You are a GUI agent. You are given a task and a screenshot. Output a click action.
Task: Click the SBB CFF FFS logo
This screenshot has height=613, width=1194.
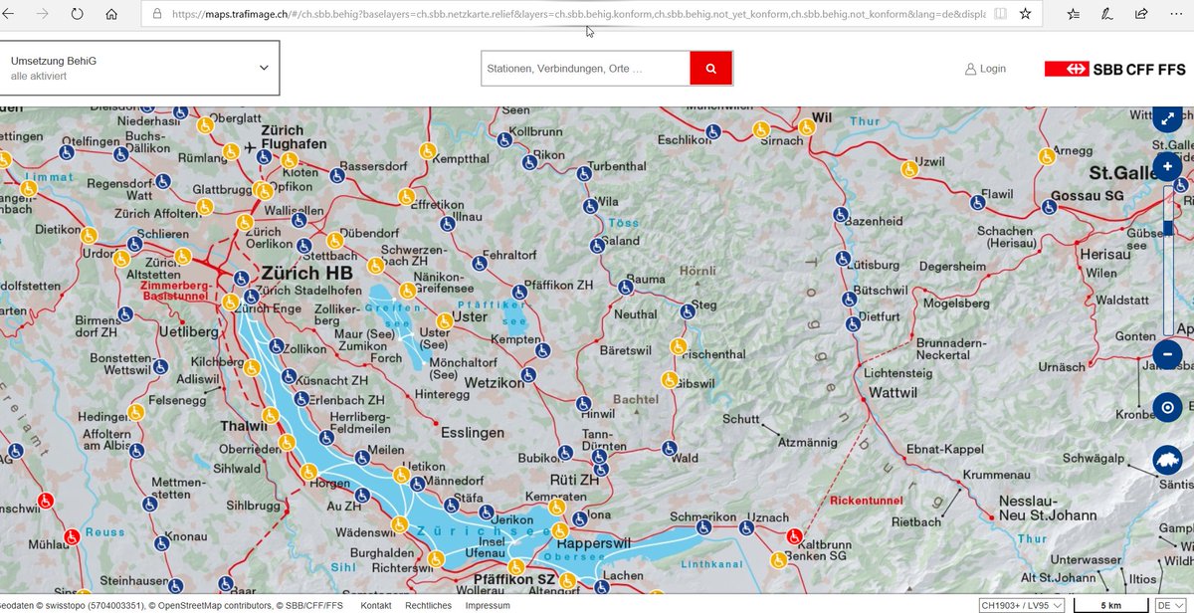click(x=1114, y=69)
